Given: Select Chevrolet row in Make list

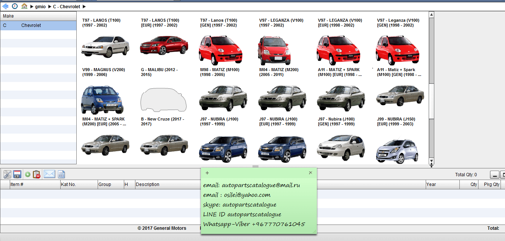Looking at the screenshot, I should point(38,25).
